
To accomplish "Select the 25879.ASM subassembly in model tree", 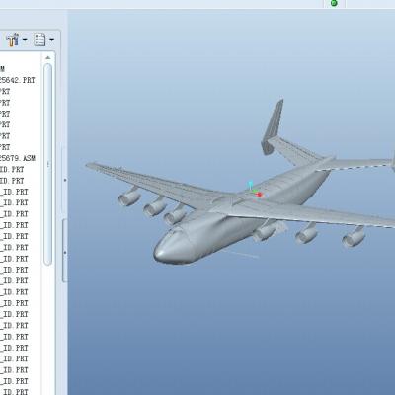I will pyautogui.click(x=18, y=158).
